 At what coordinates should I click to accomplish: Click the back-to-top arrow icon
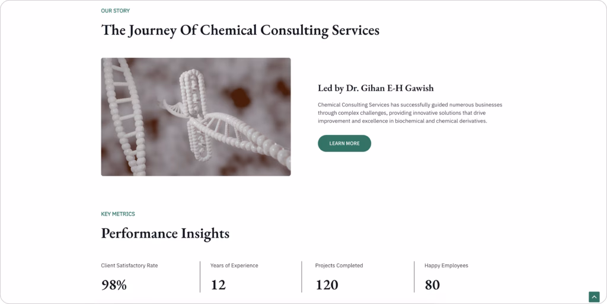point(594,297)
